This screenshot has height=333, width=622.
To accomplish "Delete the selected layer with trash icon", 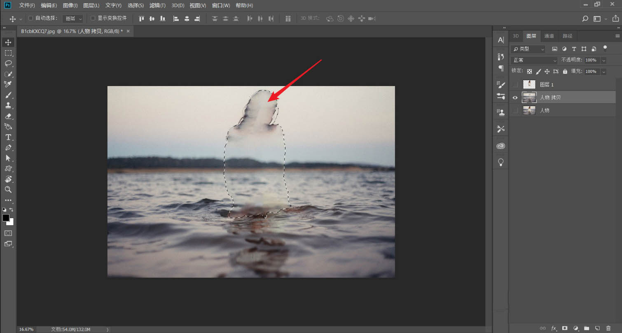I will coord(608,328).
